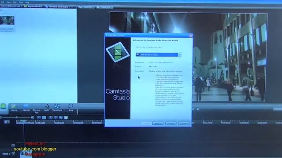The height and width of the screenshot is (158, 282).
Task: Click the Redo icon on timeline toolbar
Action: [44, 118]
